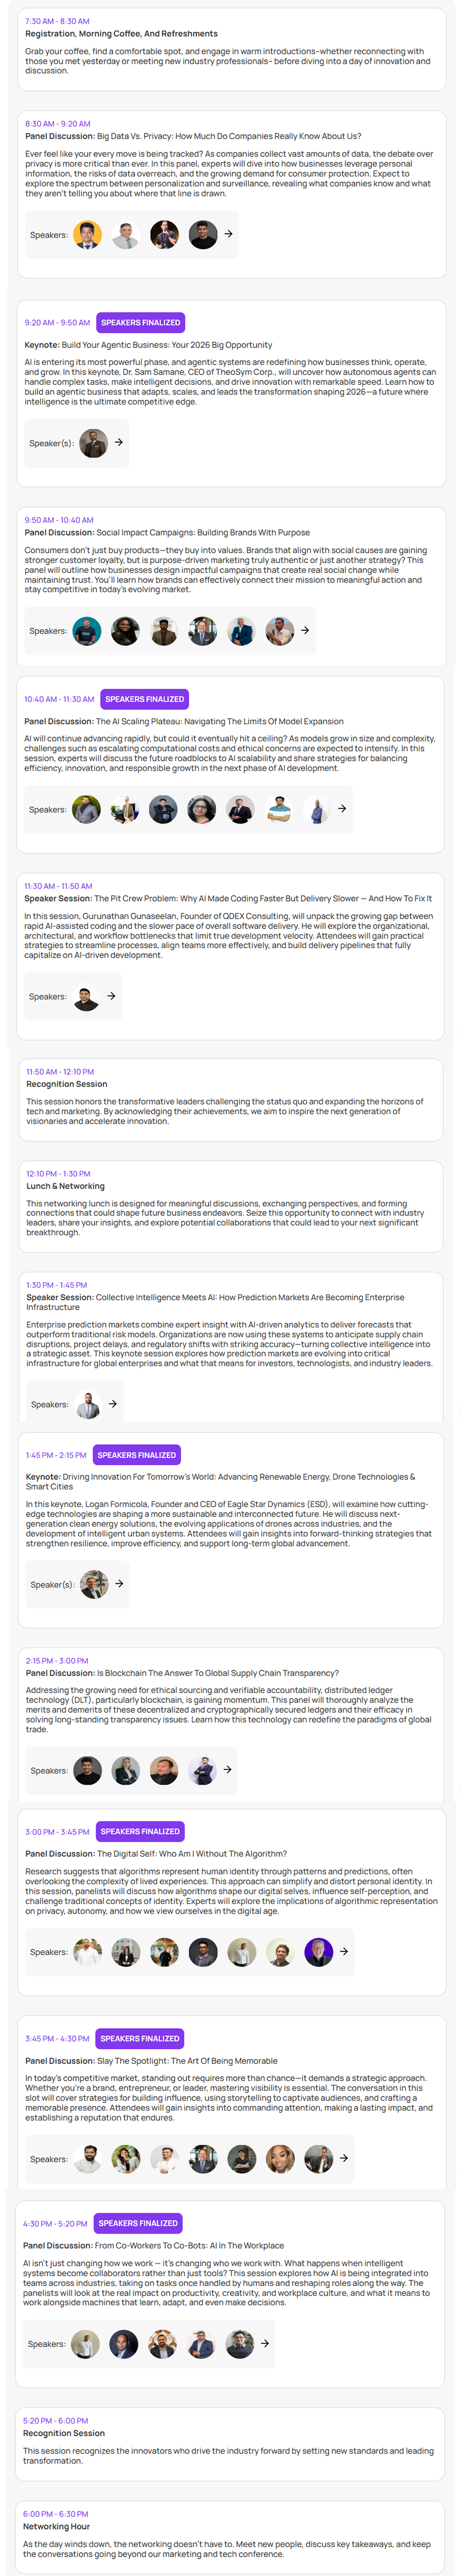
Task: Click the Pit Crew Problem speaker photo
Action: (87, 997)
